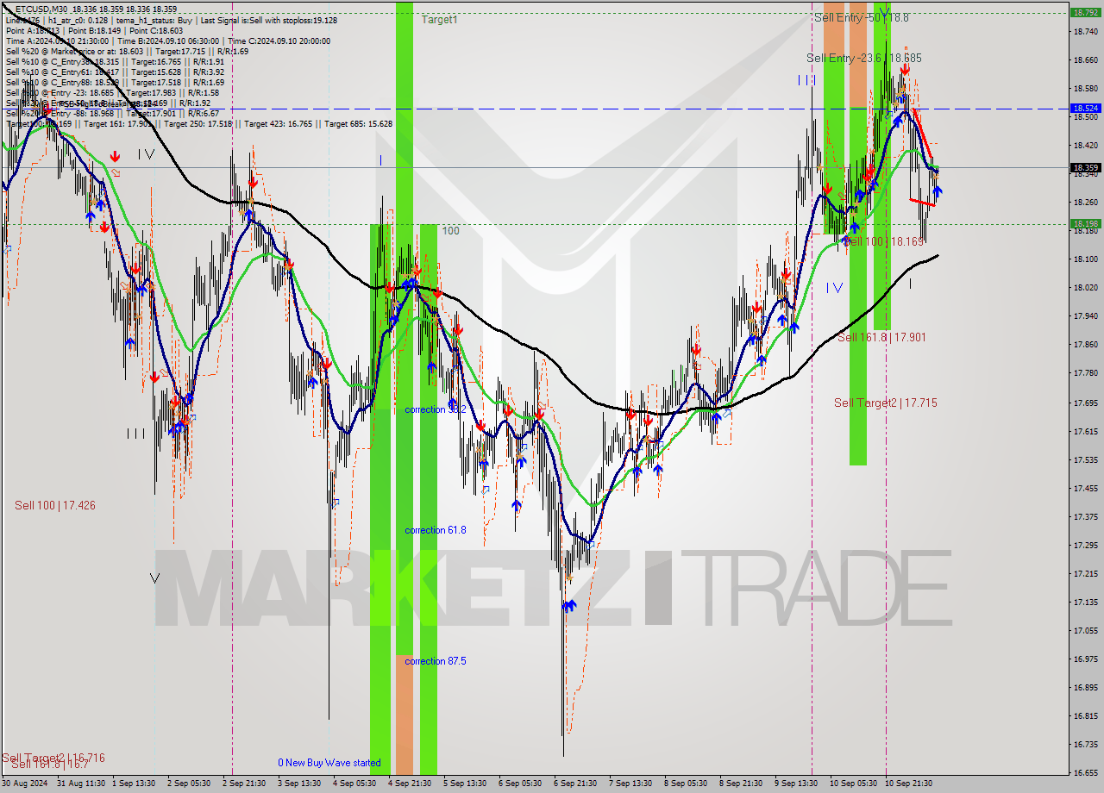Viewport: 1104px width, 793px height.
Task: Click the 17.535 price axis value
Action: tap(1085, 459)
